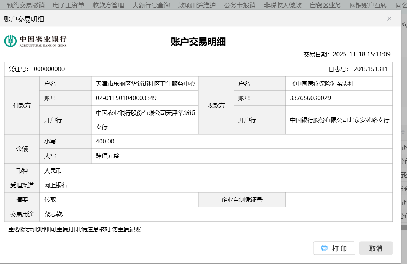Click the sort arrow icon behind the dialog

click(403, 132)
